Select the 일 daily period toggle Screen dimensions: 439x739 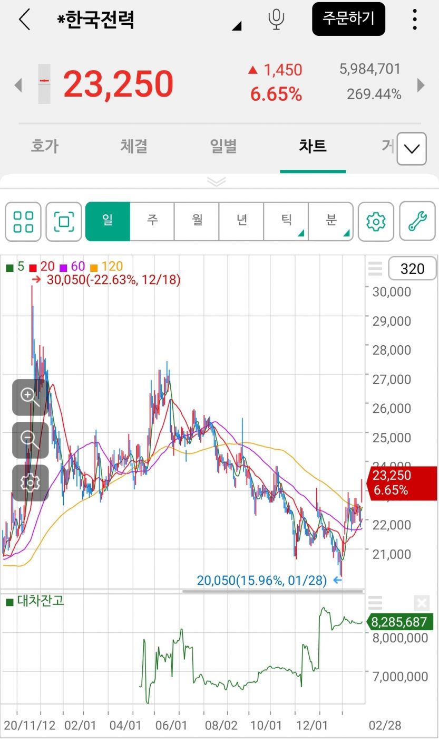point(108,221)
